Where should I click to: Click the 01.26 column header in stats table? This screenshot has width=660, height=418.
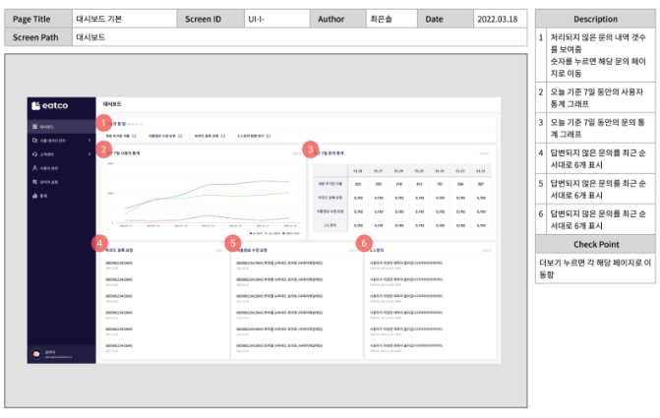[x=398, y=171]
